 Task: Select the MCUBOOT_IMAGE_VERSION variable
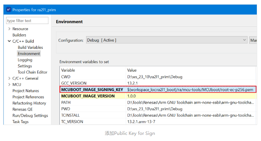pos(88,96)
